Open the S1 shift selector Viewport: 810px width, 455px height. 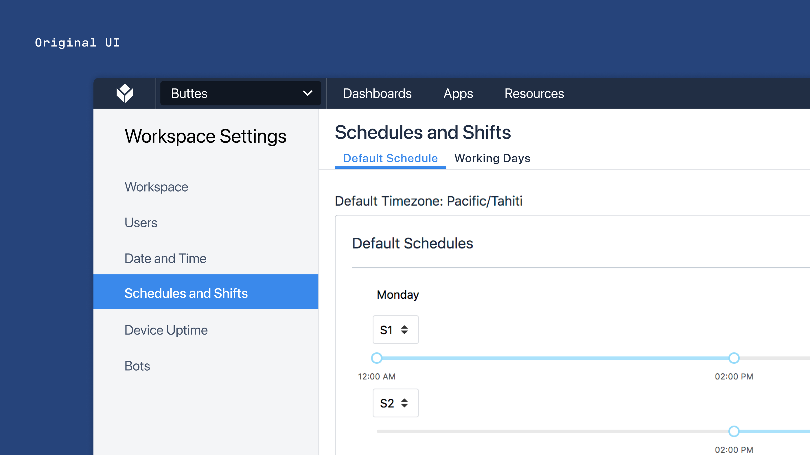pyautogui.click(x=395, y=330)
